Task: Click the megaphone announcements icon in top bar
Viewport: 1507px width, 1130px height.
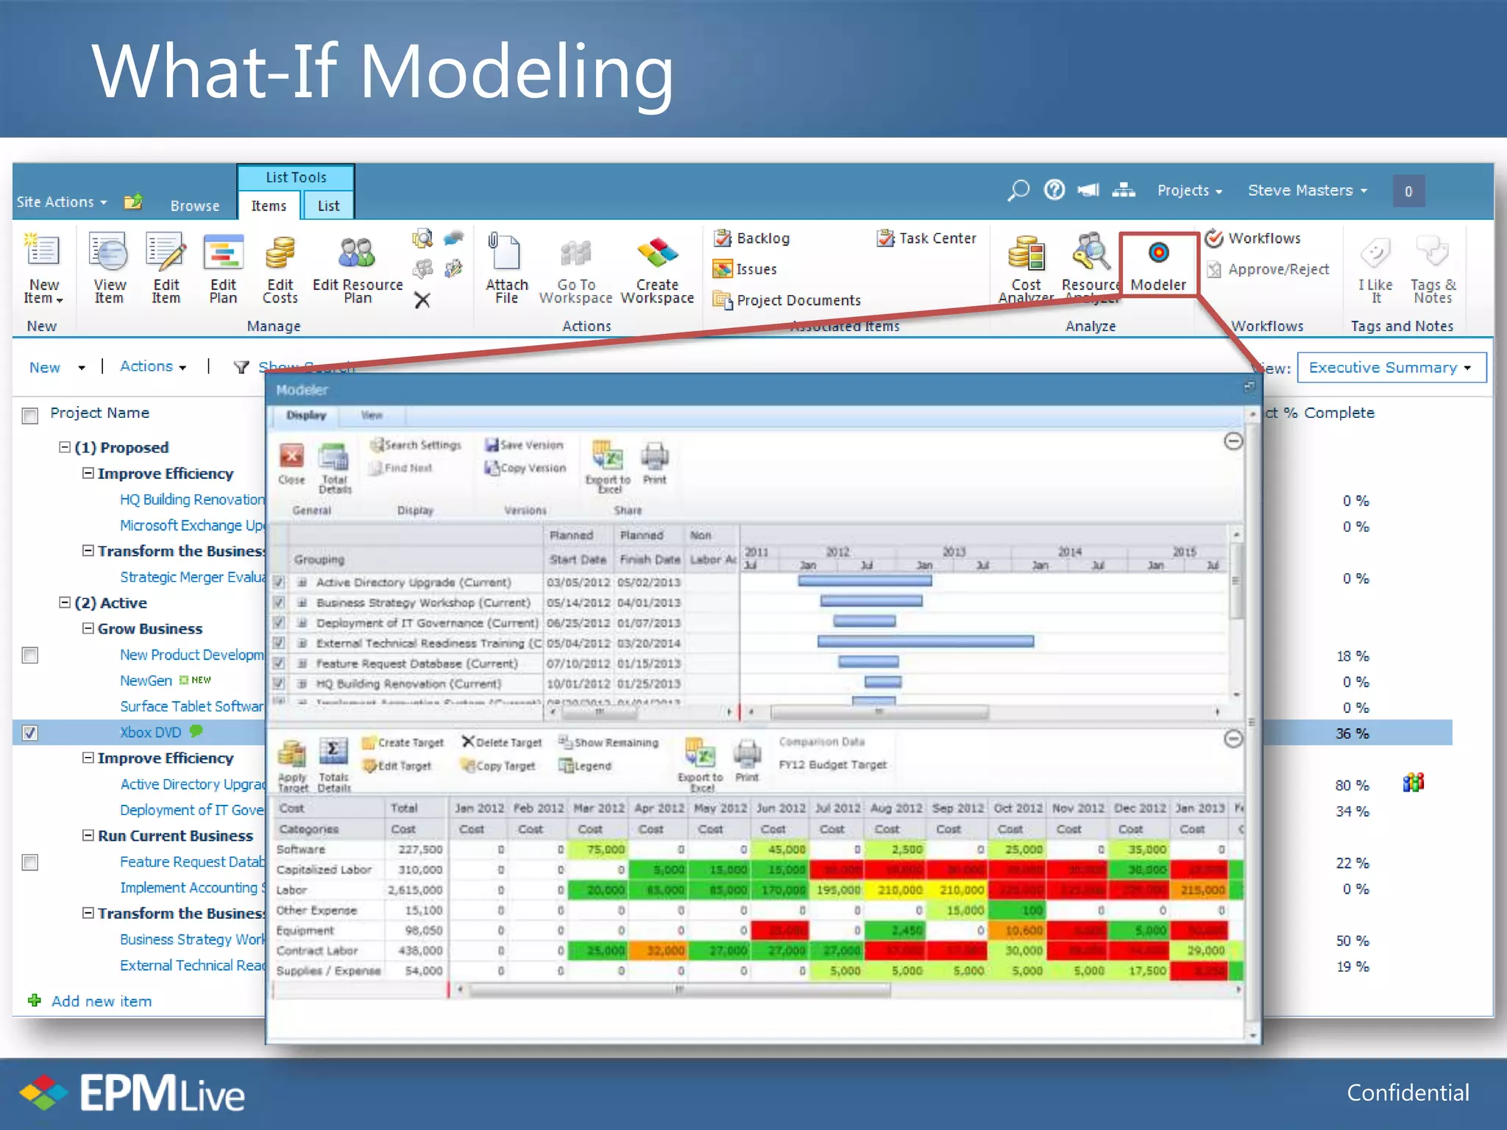Action: point(1088,191)
